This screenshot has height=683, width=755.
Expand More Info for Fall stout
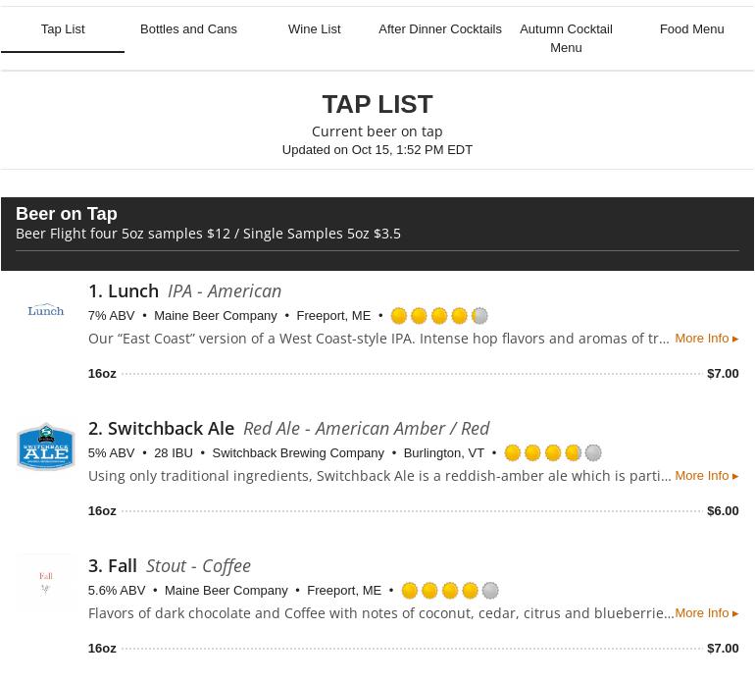(x=706, y=613)
